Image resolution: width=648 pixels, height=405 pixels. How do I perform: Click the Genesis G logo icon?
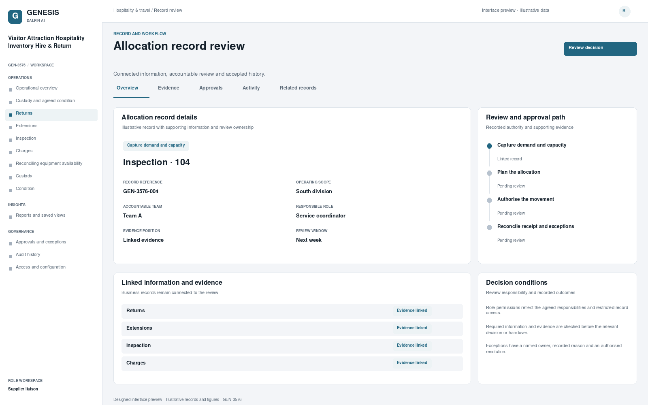[x=15, y=17]
